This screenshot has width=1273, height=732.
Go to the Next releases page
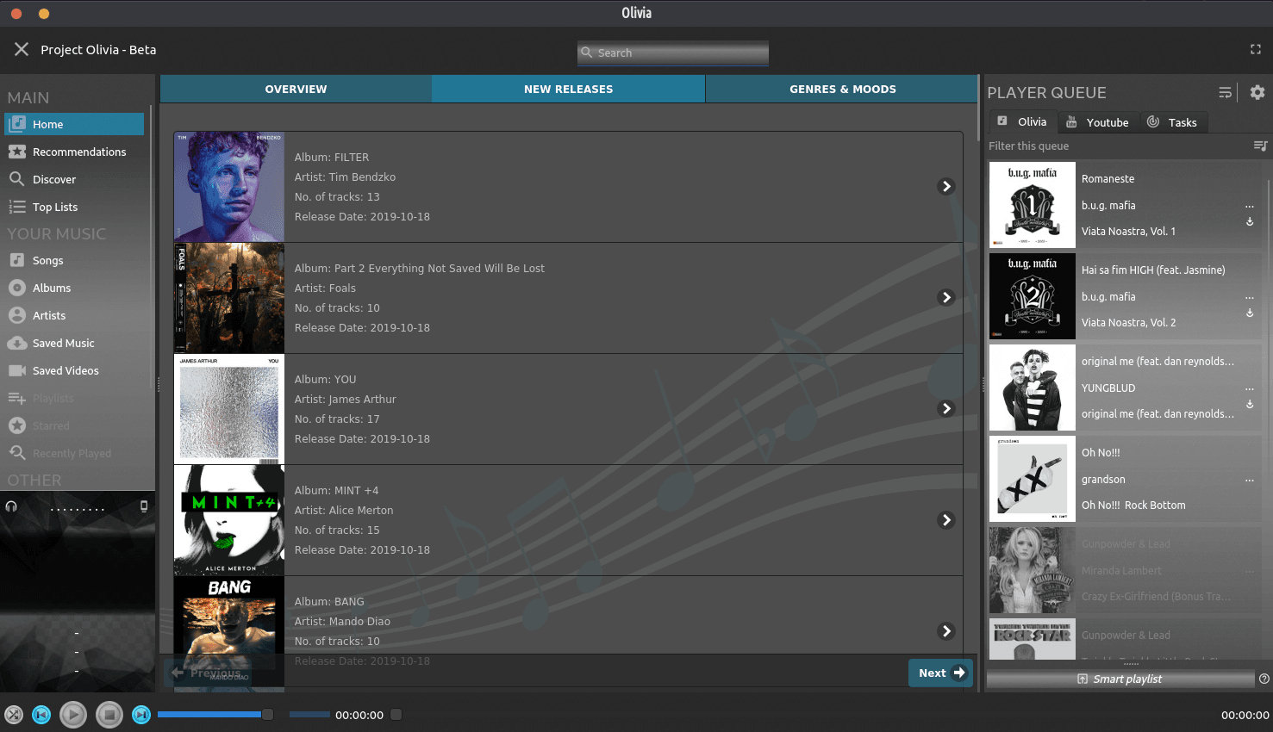point(940,673)
